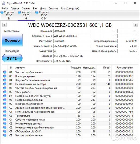The image size is (140, 144).
Task: Click status icon for attribute 0B
Action: 5,100
